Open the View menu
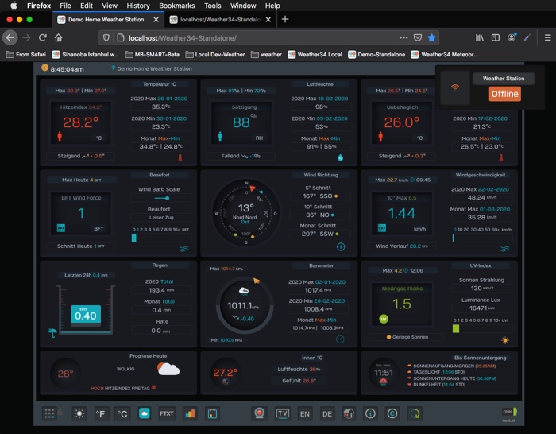The image size is (556, 434). pos(110,6)
